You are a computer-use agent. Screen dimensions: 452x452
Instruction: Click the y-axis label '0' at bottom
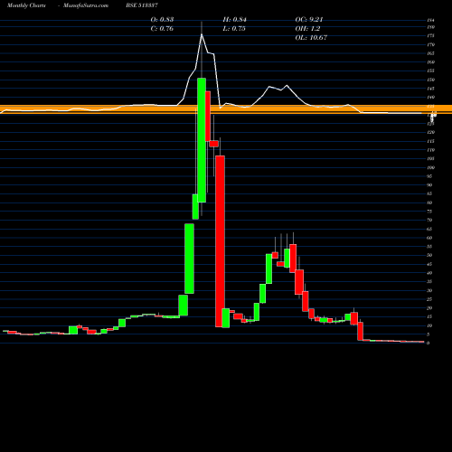pos(428,343)
